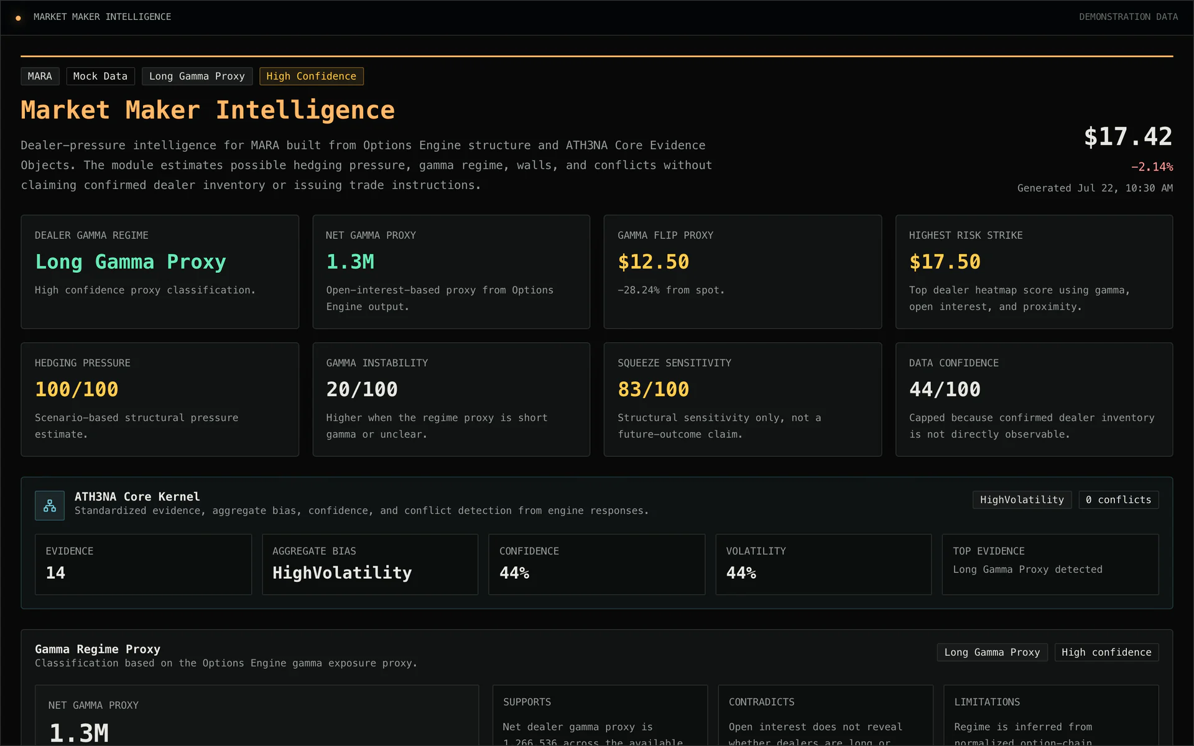Screen dimensions: 1194x746
Task: Click the 100/100 hedging pressure score
Action: (x=76, y=389)
